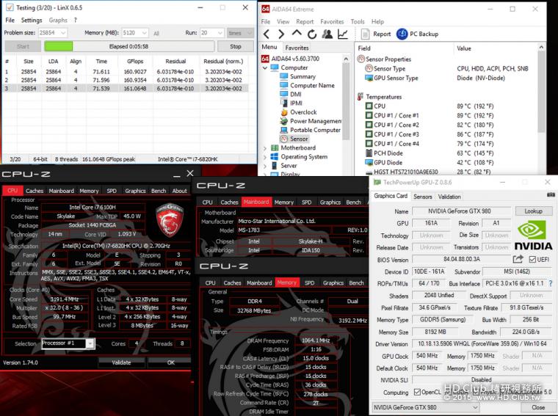Click the bus interface question mark icon
The height and width of the screenshot is (416, 558).
(549, 283)
